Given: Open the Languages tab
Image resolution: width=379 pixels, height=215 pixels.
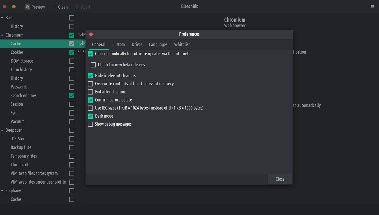Looking at the screenshot, I should tap(158, 44).
